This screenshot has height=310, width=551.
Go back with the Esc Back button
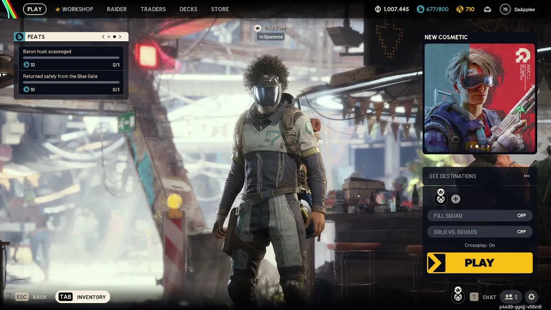tap(31, 297)
